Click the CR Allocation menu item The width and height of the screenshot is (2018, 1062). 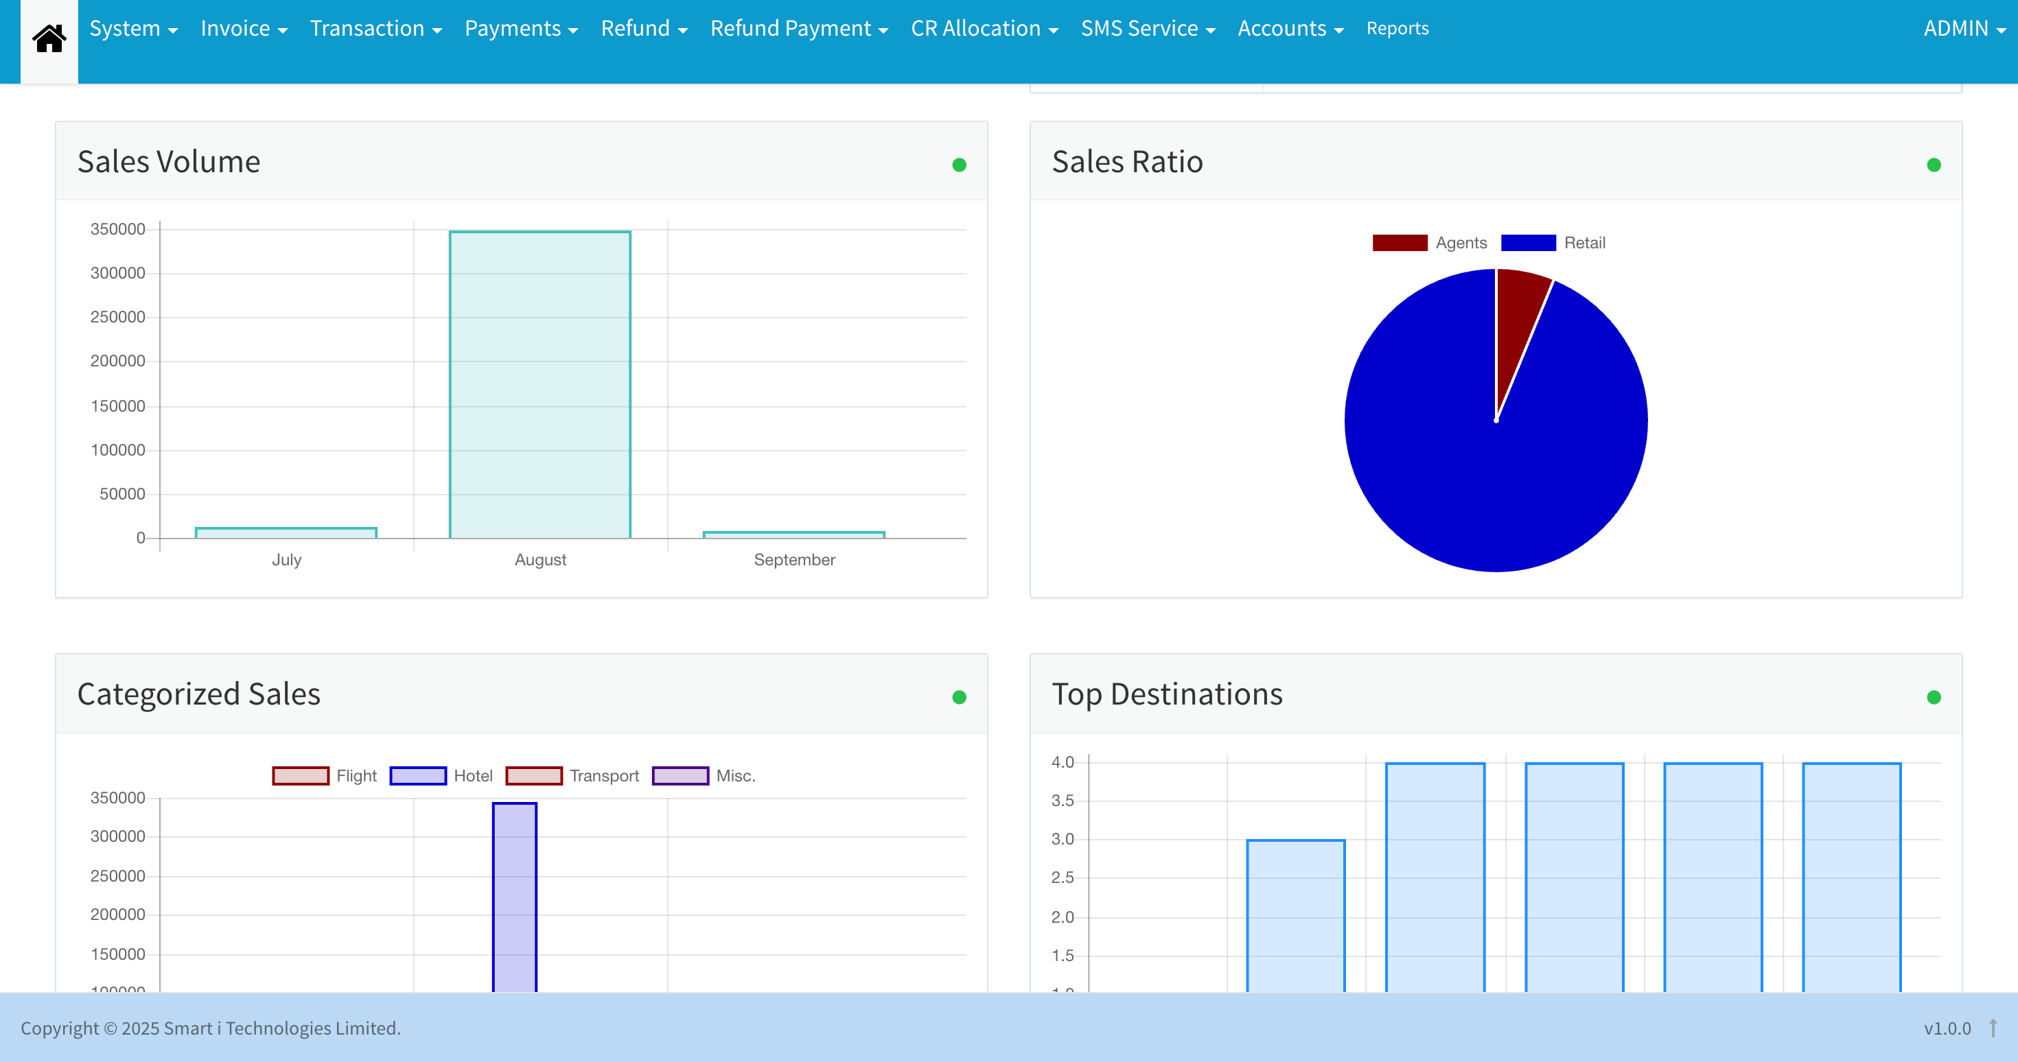click(x=984, y=28)
